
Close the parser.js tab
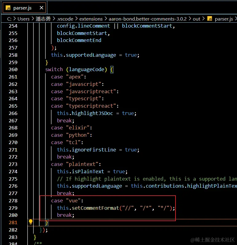point(41,8)
